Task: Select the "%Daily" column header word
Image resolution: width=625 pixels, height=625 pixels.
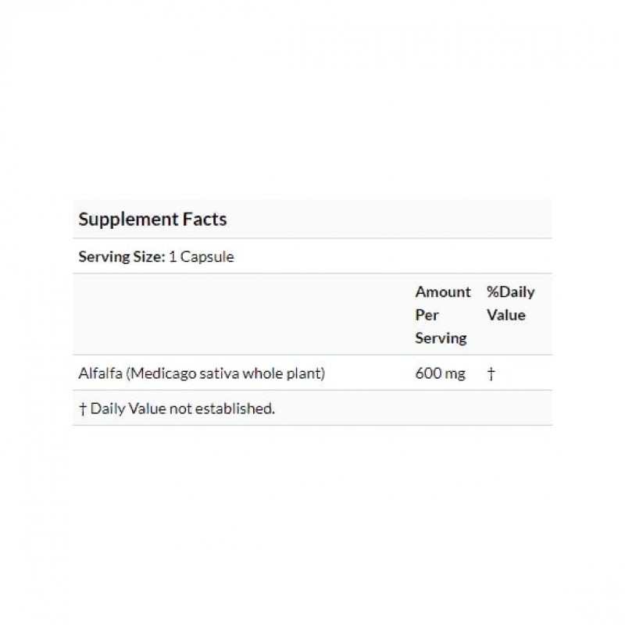Action: click(x=510, y=292)
